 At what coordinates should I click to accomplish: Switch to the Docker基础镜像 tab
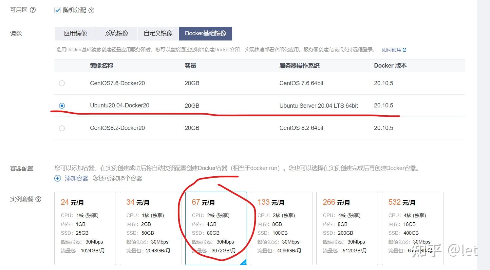pos(206,33)
